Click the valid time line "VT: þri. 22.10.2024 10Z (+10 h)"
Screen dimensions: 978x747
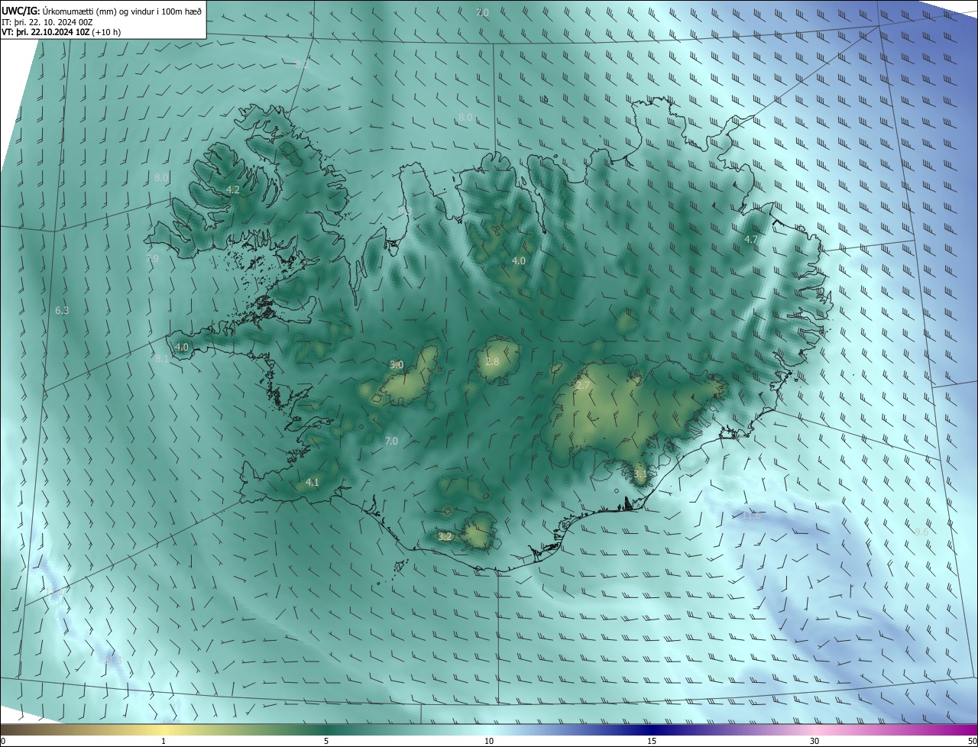point(61,32)
